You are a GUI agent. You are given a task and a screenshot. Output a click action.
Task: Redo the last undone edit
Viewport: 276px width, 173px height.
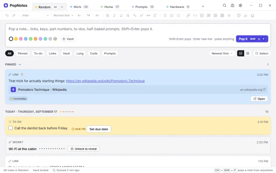(14, 15)
